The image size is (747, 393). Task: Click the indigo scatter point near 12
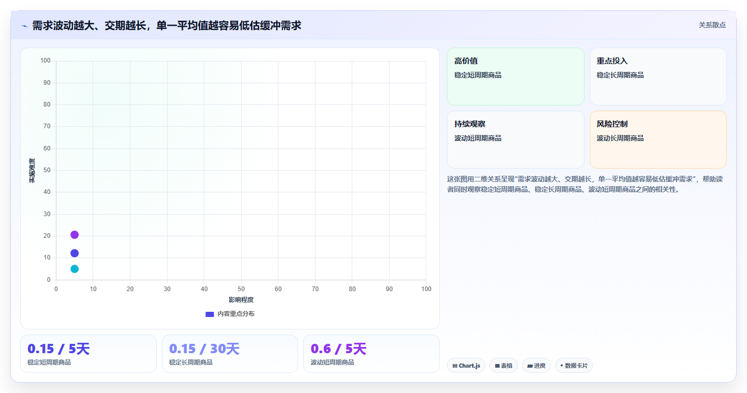pos(74,253)
